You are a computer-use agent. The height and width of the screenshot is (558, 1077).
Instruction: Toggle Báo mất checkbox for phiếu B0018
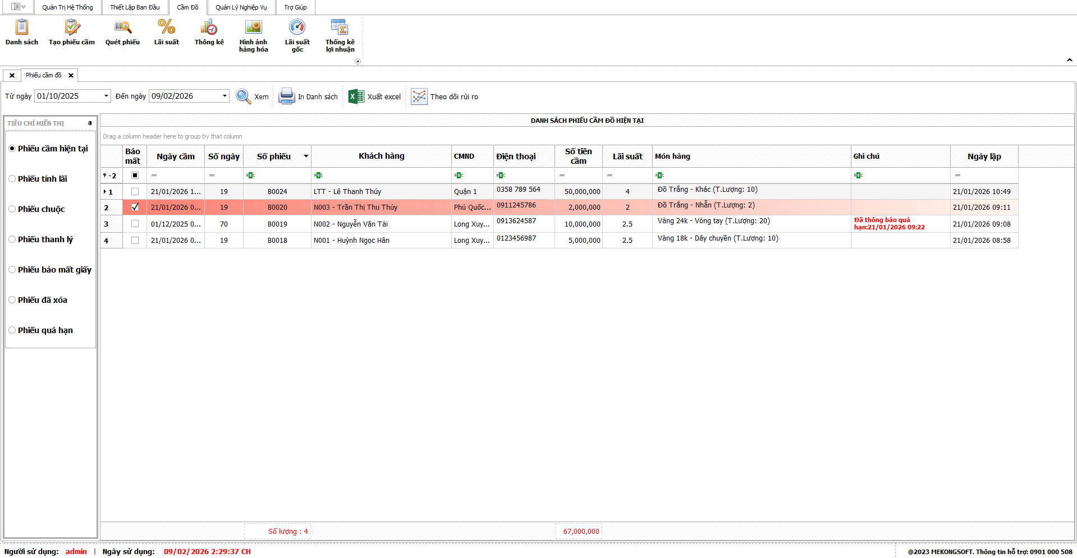135,241
